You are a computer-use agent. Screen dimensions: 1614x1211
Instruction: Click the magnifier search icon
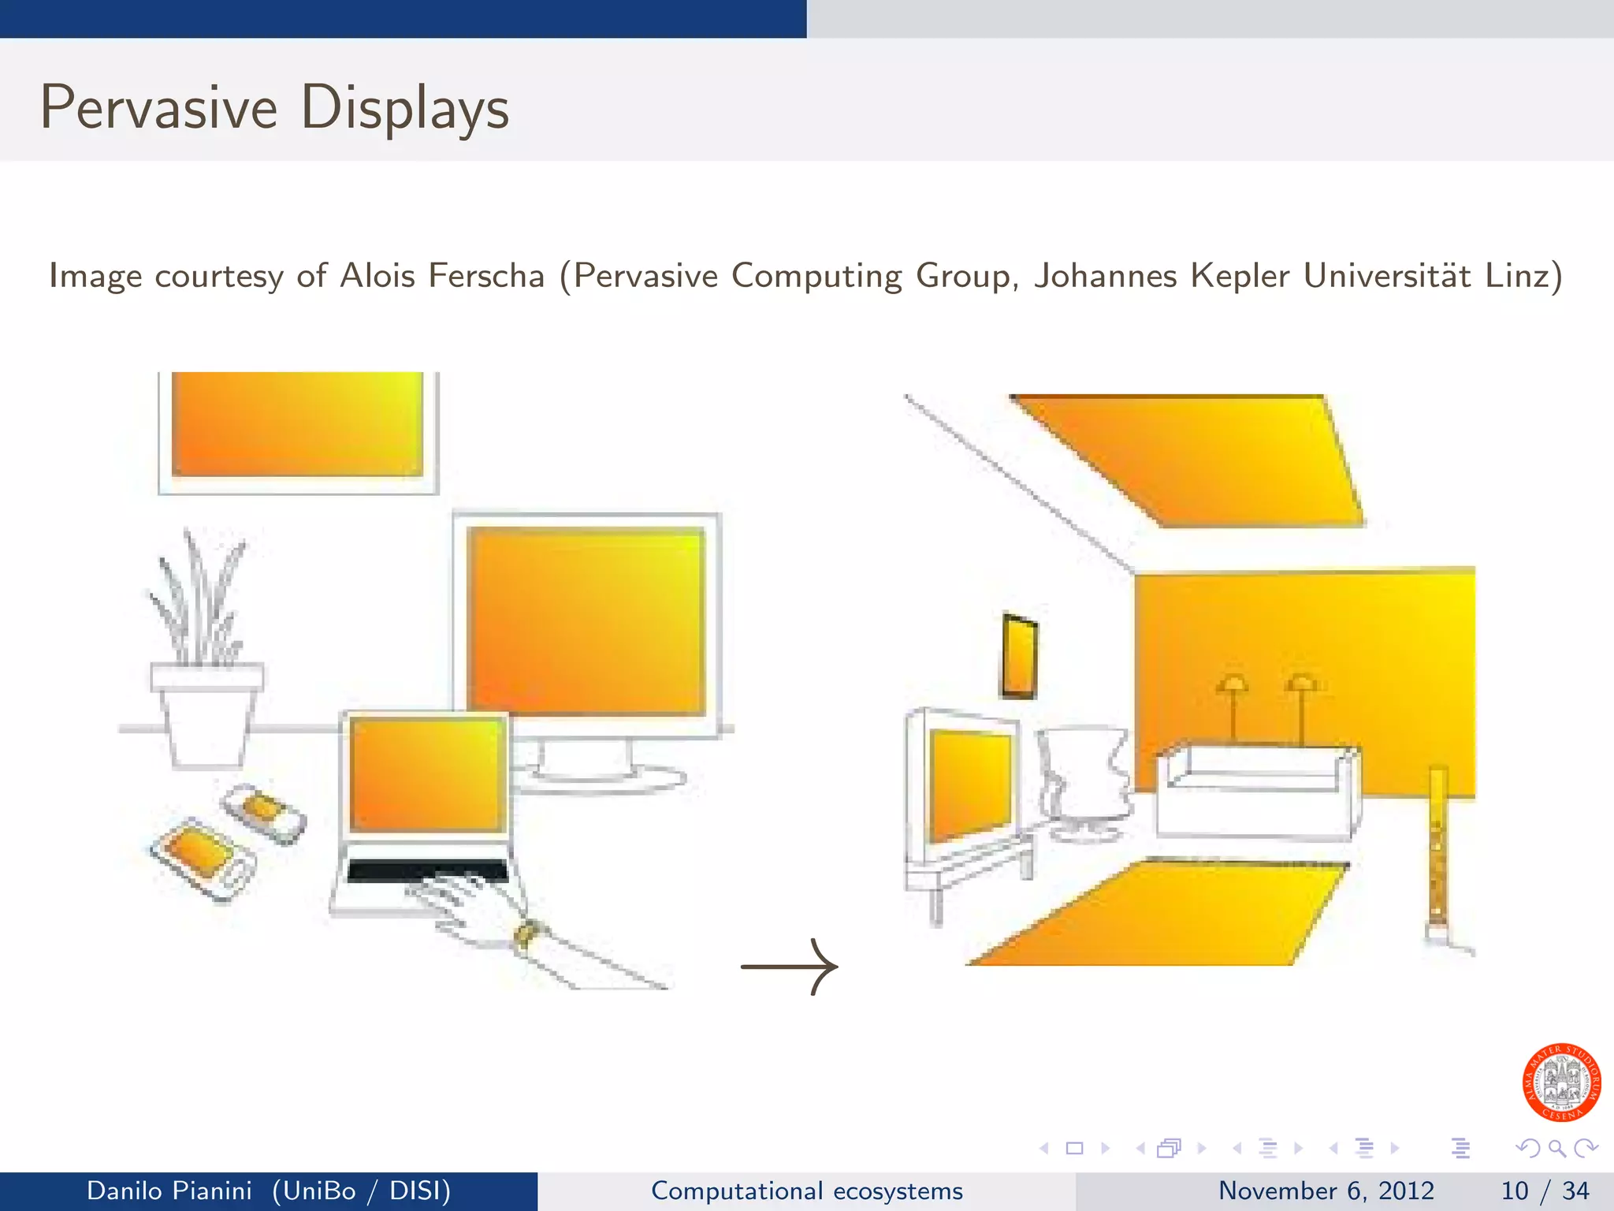1557,1149
